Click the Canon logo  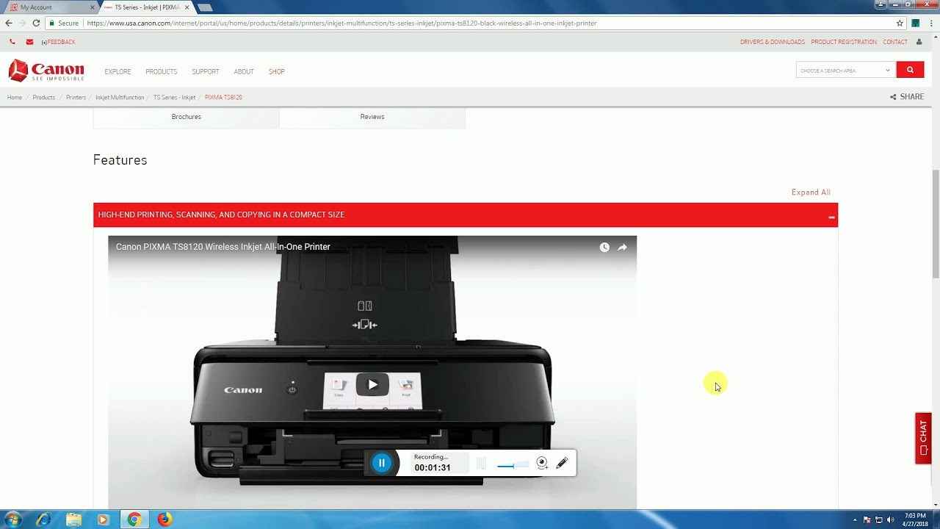(x=46, y=71)
